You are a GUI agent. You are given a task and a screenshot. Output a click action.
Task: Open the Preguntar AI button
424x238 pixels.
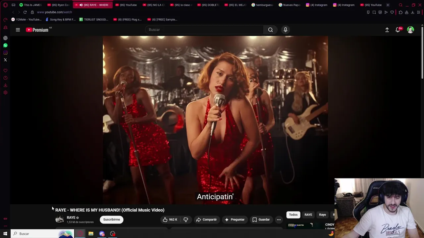click(234, 219)
